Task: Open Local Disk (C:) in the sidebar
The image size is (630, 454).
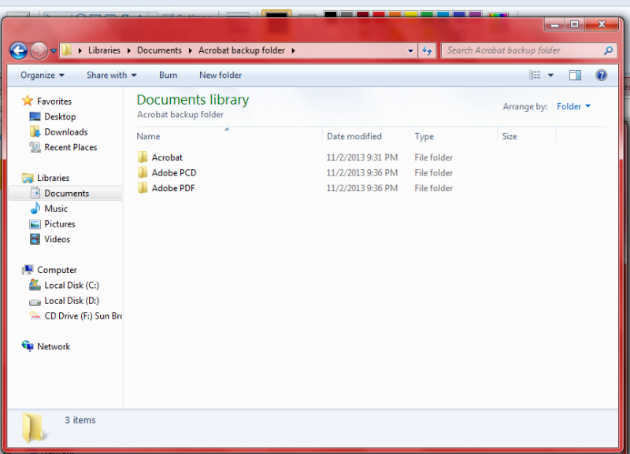Action: tap(71, 286)
